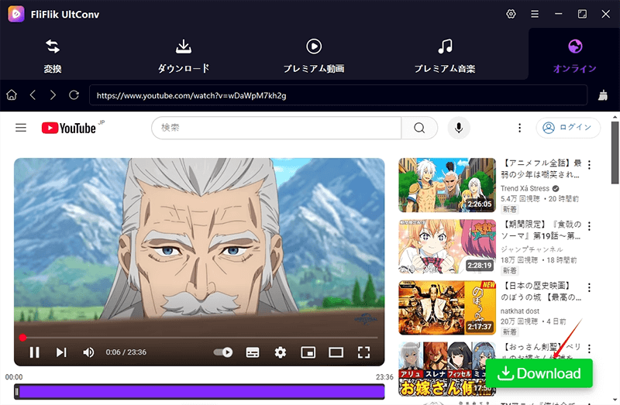Screen dimensions: 620x405
Task: Open video title 【期間限定】『食戟のソーマ』
Action: point(541,230)
